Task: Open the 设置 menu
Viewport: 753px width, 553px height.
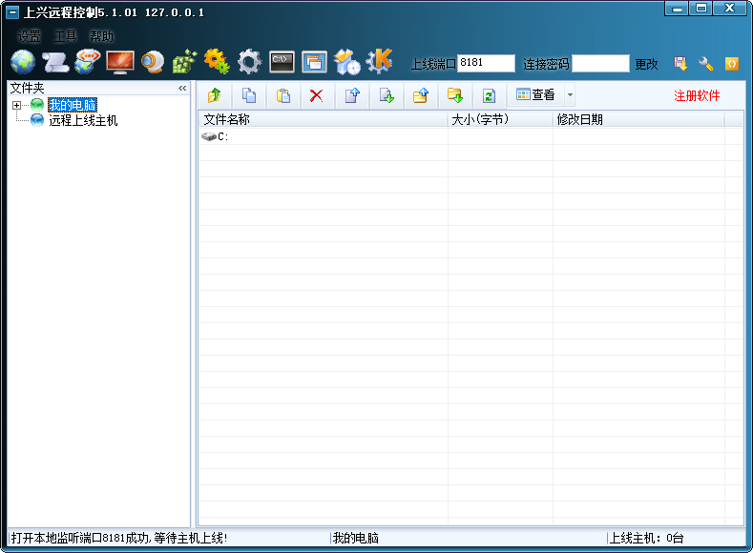Action: pos(29,35)
